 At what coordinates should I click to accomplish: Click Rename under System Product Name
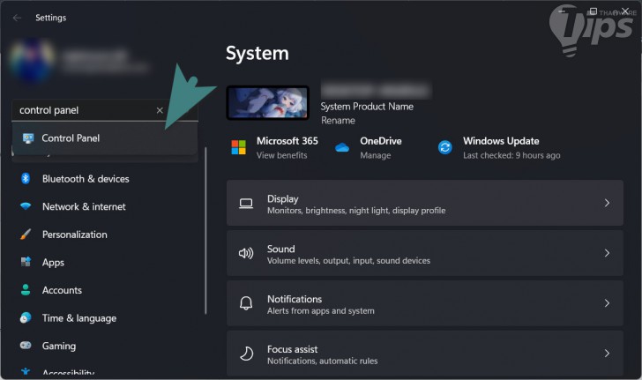click(339, 121)
